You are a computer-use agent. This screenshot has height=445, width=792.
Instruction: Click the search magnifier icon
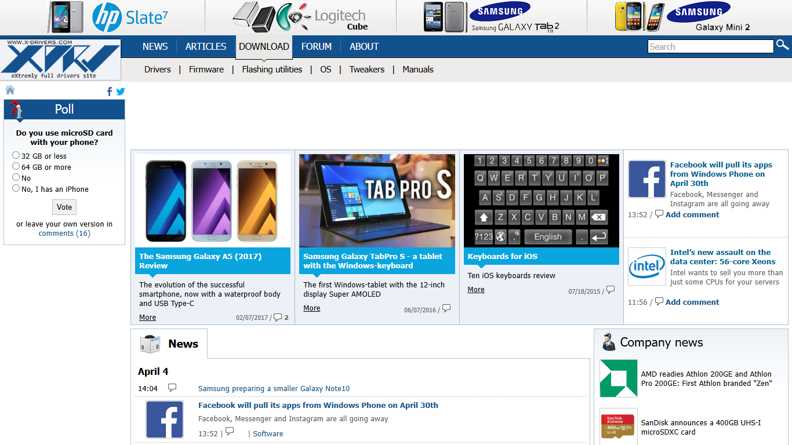coord(783,45)
